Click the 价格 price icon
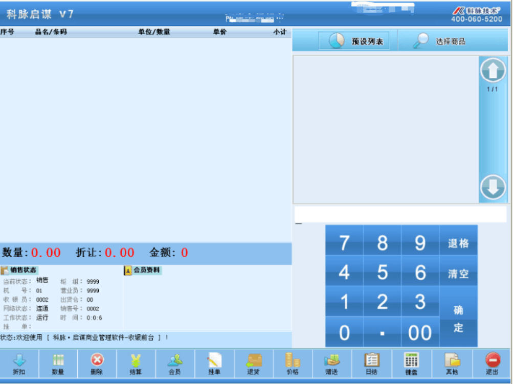Viewport: 513px width, 384px height. click(x=293, y=364)
